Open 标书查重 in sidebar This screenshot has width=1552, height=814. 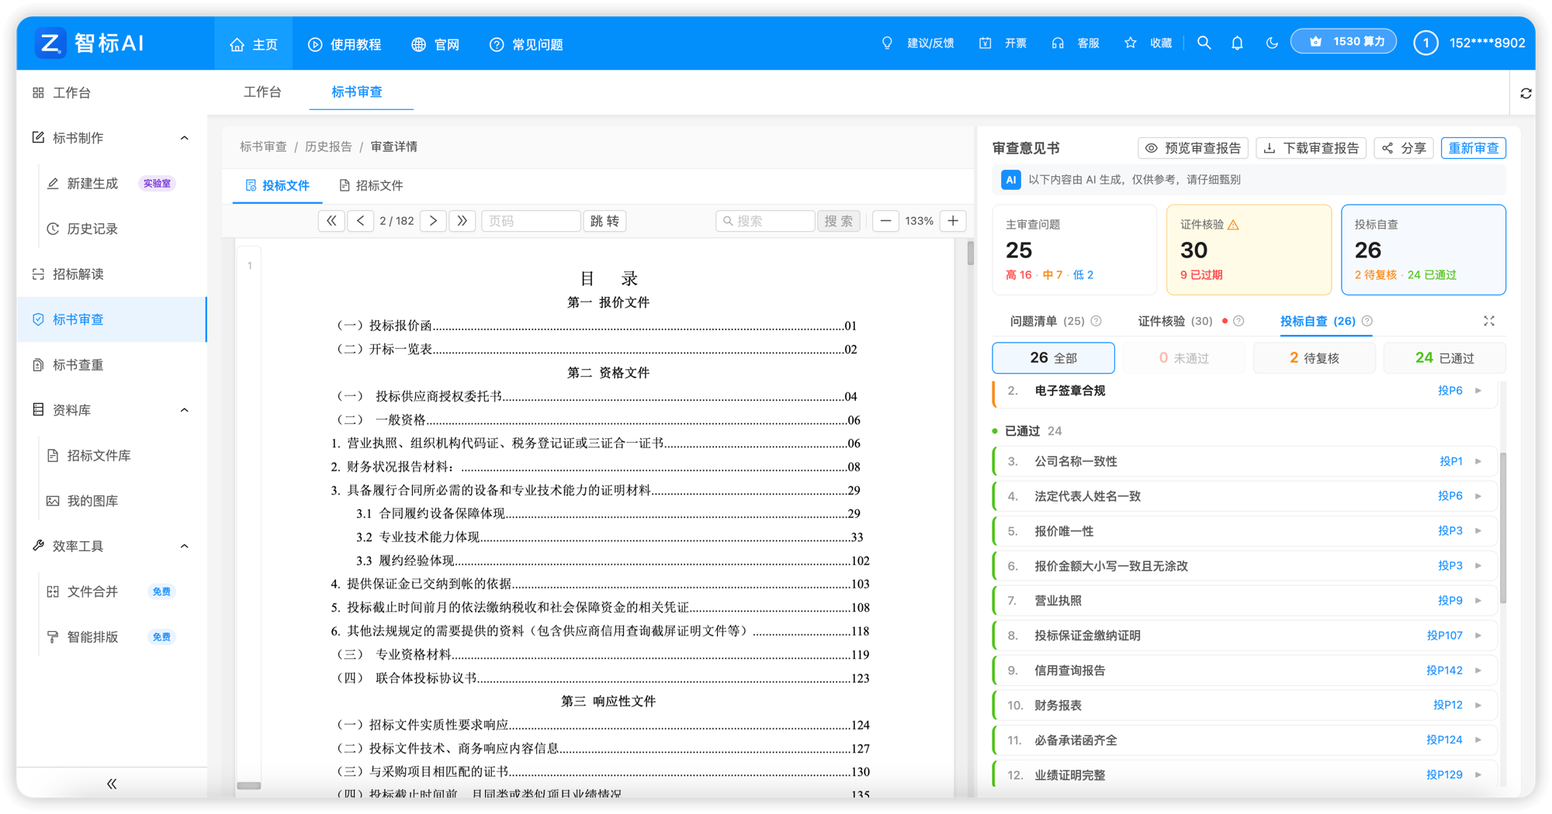(x=78, y=364)
